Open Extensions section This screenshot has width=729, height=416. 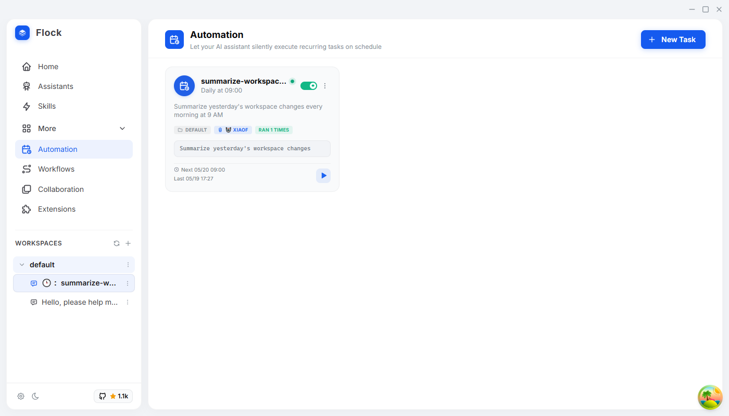[x=74, y=209]
